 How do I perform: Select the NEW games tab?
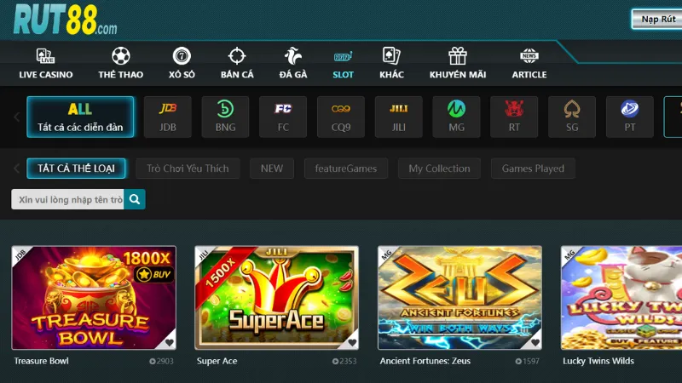(272, 169)
